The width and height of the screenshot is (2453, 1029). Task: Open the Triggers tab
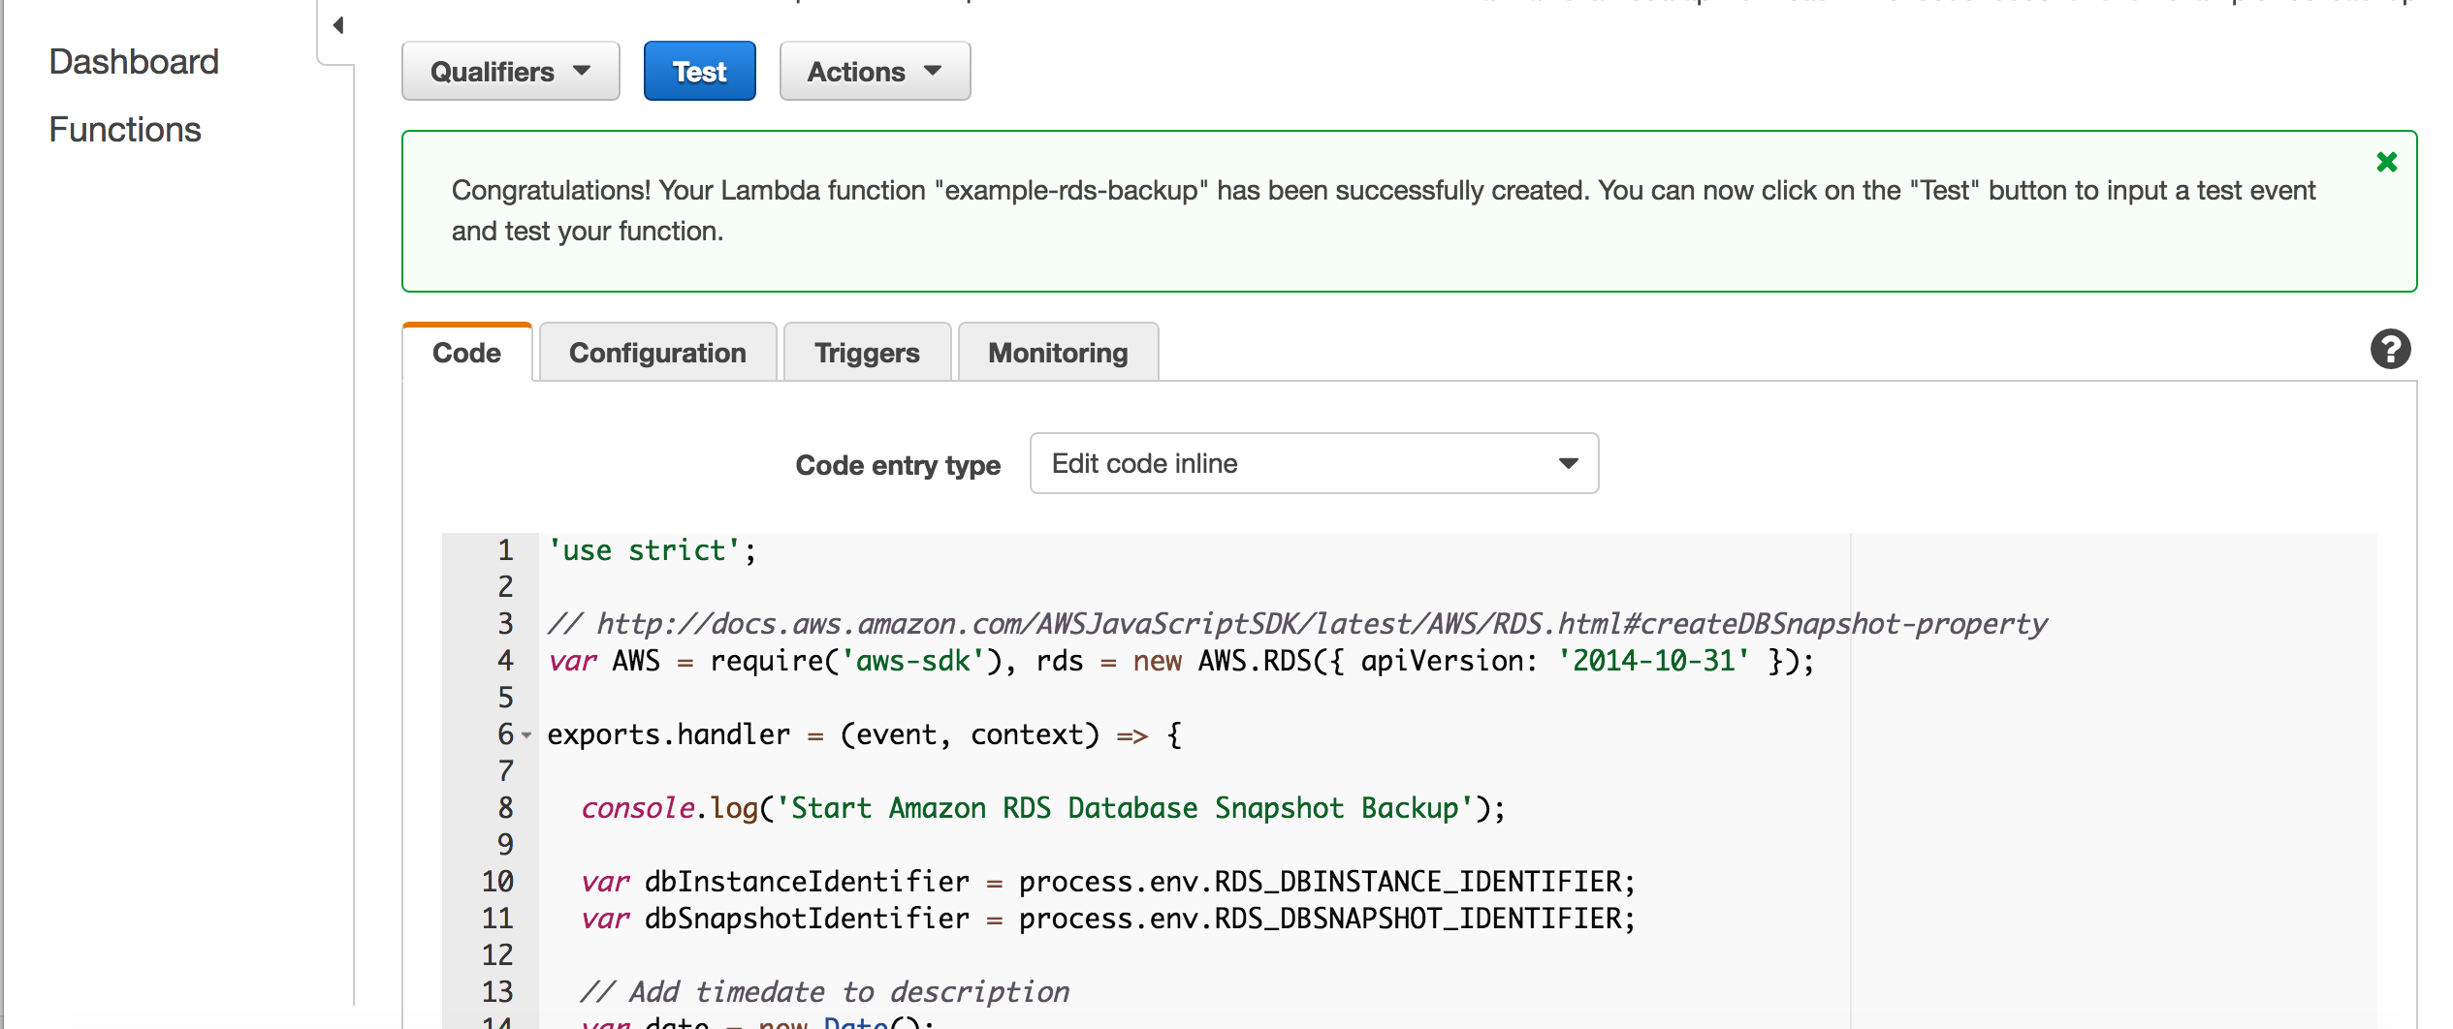pos(867,353)
